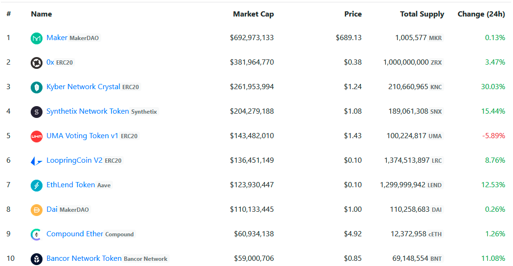Screen dimensions: 513x266
Task: Open the Kyber Network Crystal link
Action: coord(83,87)
